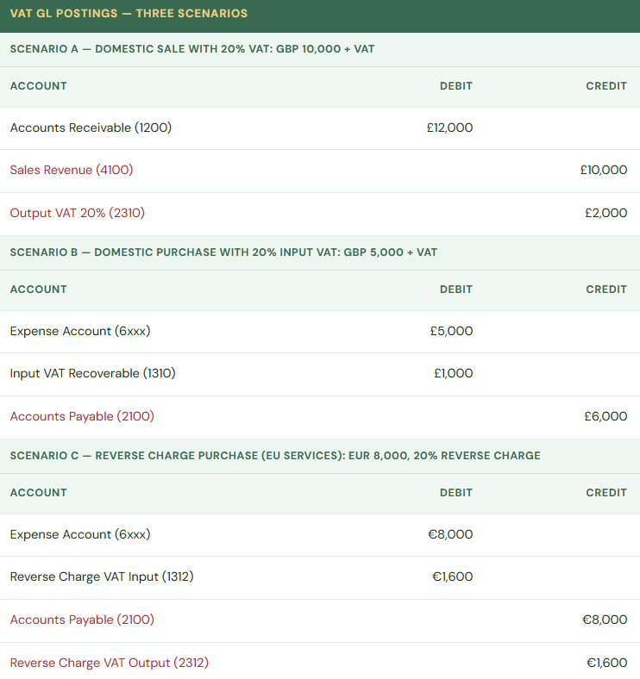
Task: Open the Sales Revenue (4100) account
Action: coord(72,170)
